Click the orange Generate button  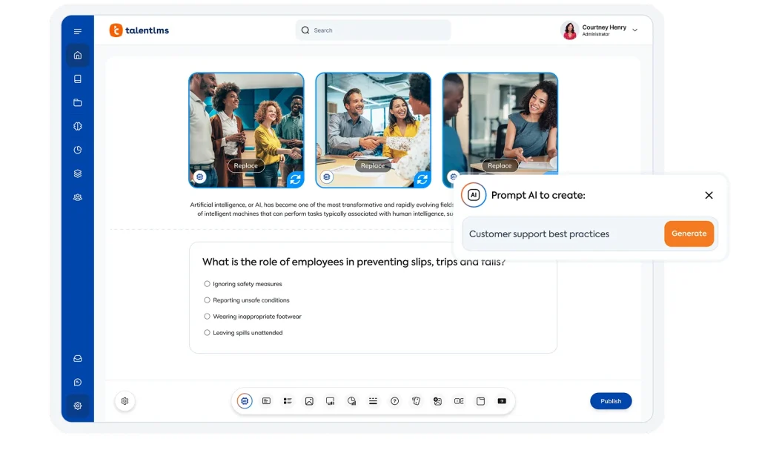(689, 234)
